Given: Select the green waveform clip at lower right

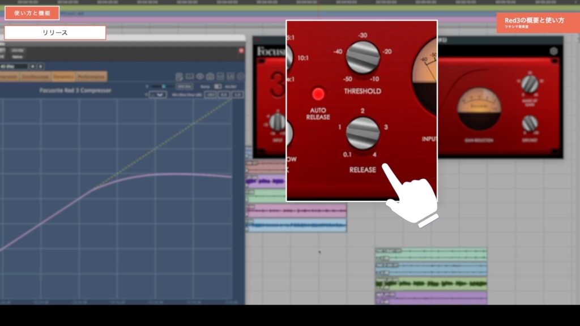Looking at the screenshot, I should coord(431,284).
